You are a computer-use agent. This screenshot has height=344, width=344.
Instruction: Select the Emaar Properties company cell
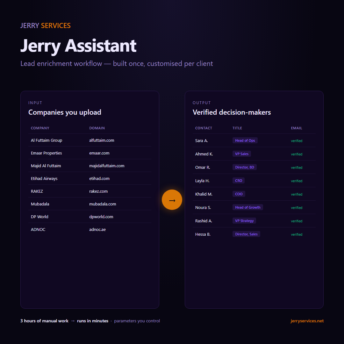point(46,153)
